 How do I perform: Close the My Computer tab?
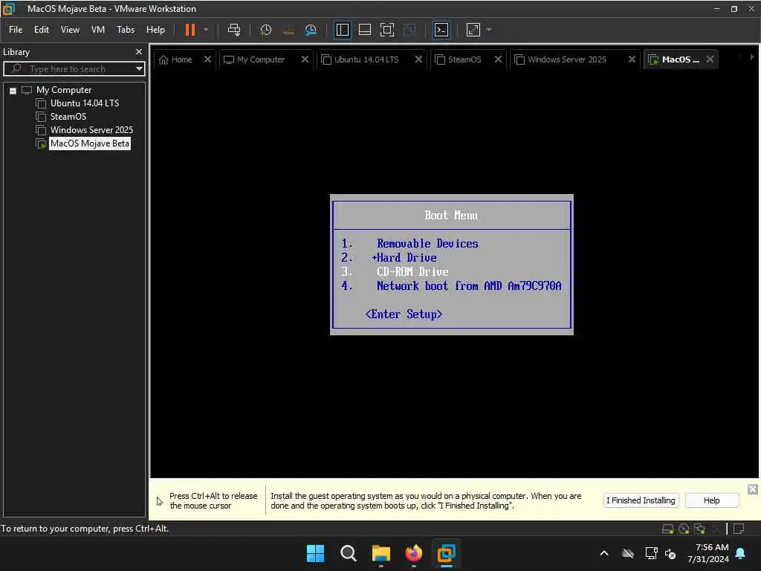(305, 59)
